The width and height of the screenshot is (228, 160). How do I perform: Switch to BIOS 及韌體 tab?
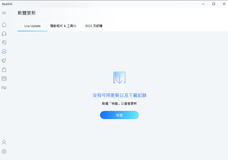click(94, 26)
